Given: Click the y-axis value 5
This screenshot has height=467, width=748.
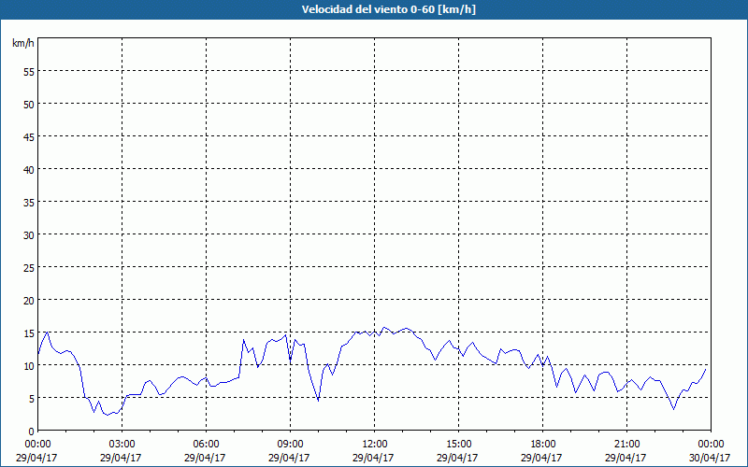Looking at the screenshot, I should [32, 399].
